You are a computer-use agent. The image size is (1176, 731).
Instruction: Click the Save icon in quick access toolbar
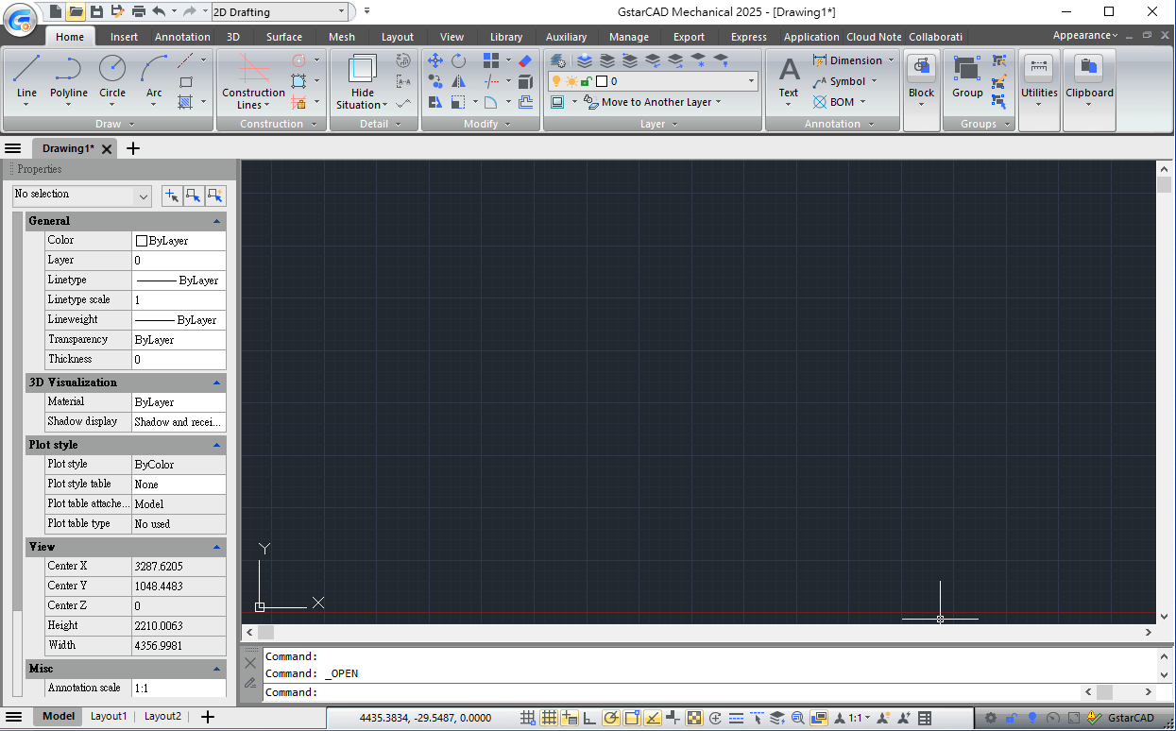(96, 11)
